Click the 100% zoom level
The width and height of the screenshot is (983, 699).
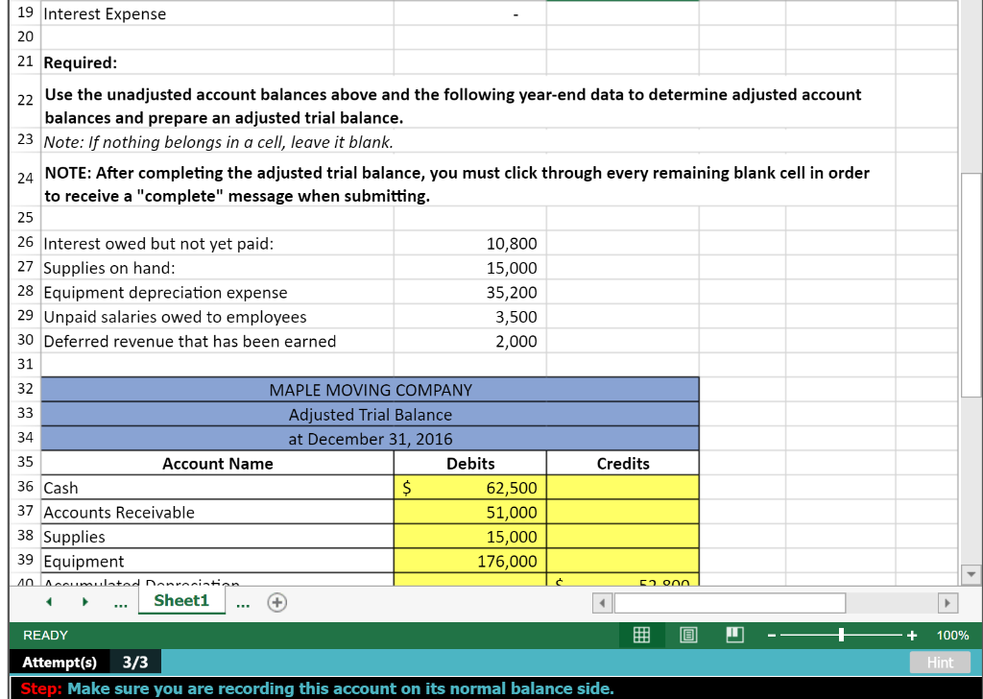[952, 635]
